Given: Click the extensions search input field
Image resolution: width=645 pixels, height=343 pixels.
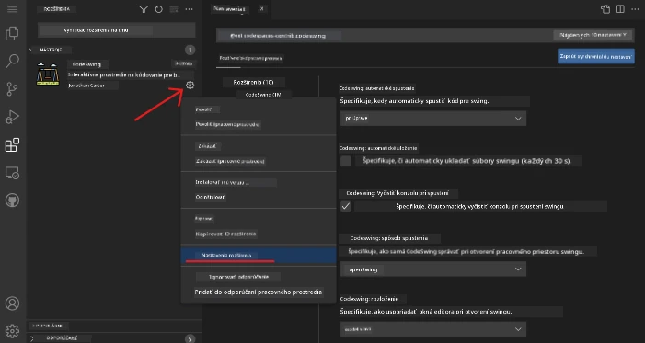Looking at the screenshot, I should click(117, 30).
